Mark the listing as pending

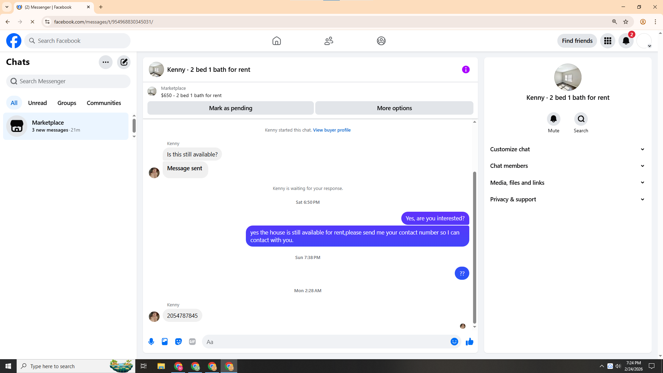[x=230, y=108]
